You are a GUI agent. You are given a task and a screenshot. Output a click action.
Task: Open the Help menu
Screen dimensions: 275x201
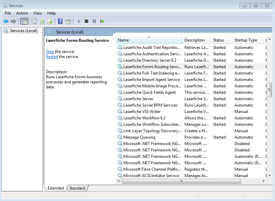coord(51,13)
